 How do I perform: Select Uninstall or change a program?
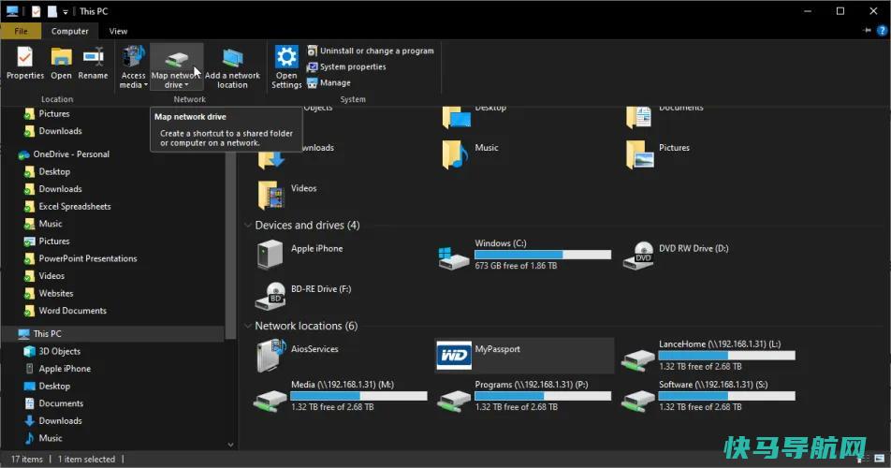click(x=370, y=51)
